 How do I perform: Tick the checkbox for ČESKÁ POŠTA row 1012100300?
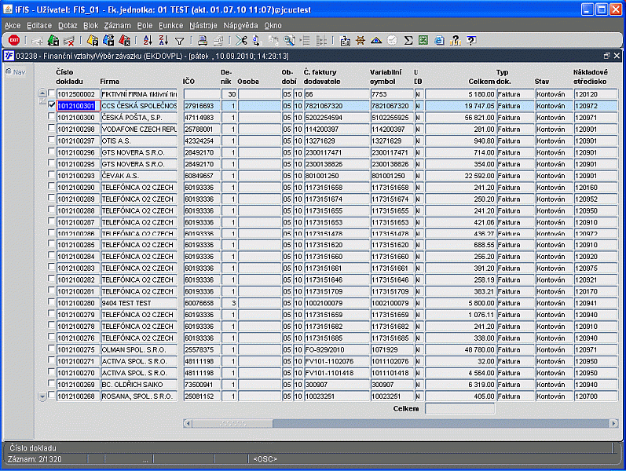point(51,116)
